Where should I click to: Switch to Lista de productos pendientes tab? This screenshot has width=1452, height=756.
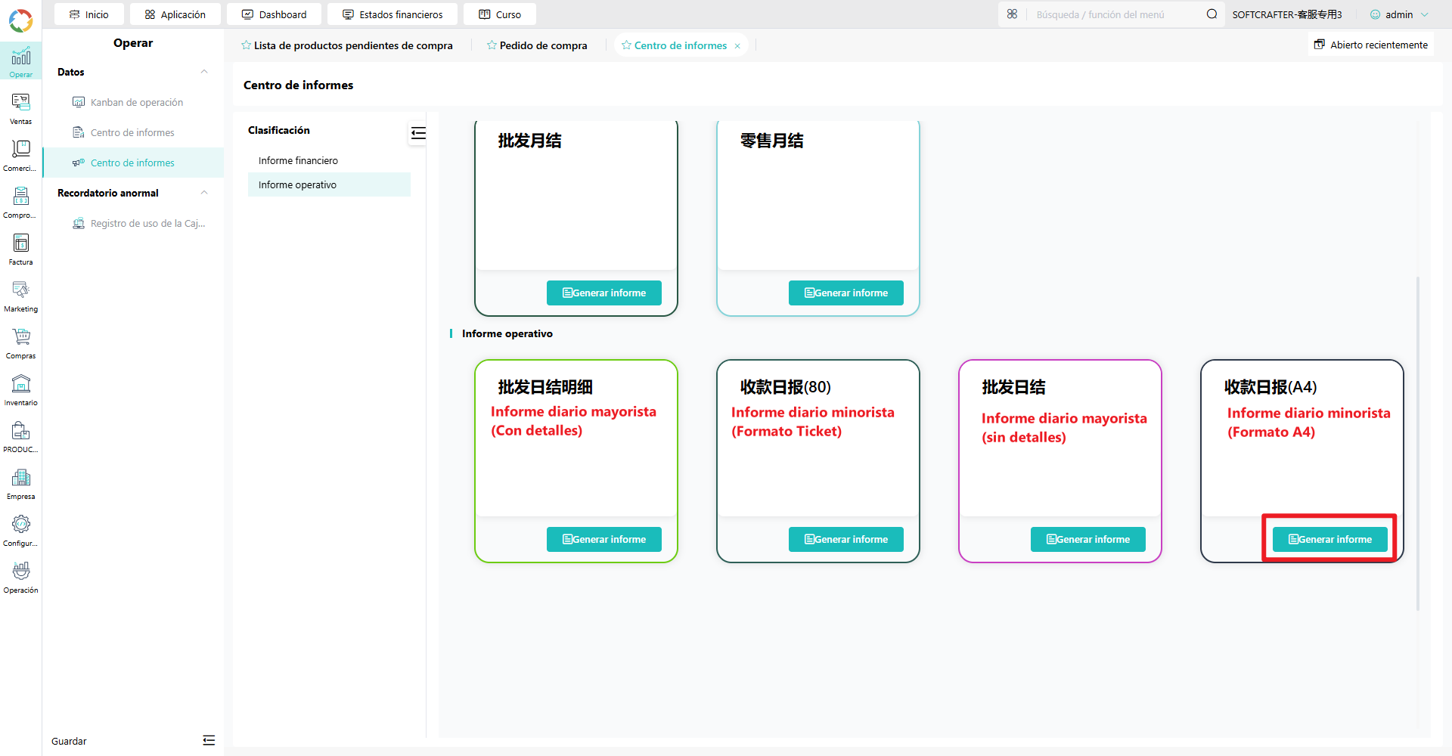tap(347, 45)
